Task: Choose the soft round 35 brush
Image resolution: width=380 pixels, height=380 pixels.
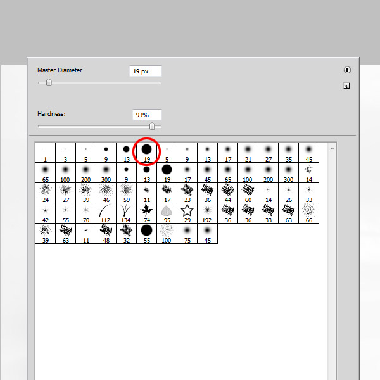Action: pos(288,153)
